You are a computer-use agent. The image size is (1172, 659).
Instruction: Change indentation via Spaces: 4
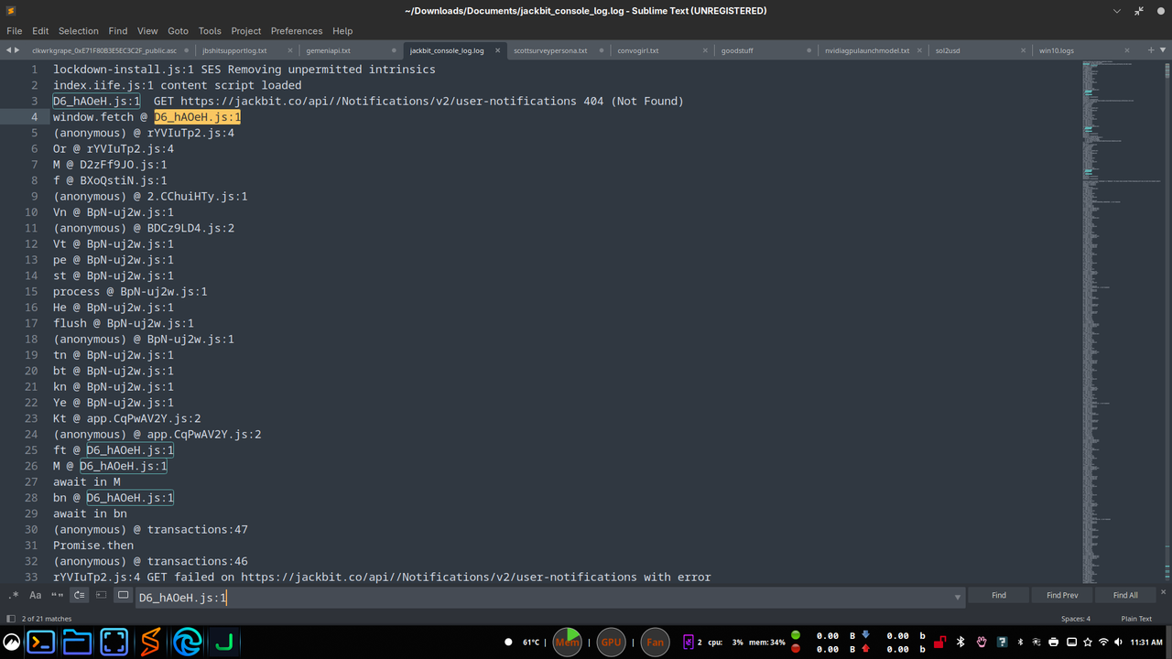pos(1076,619)
